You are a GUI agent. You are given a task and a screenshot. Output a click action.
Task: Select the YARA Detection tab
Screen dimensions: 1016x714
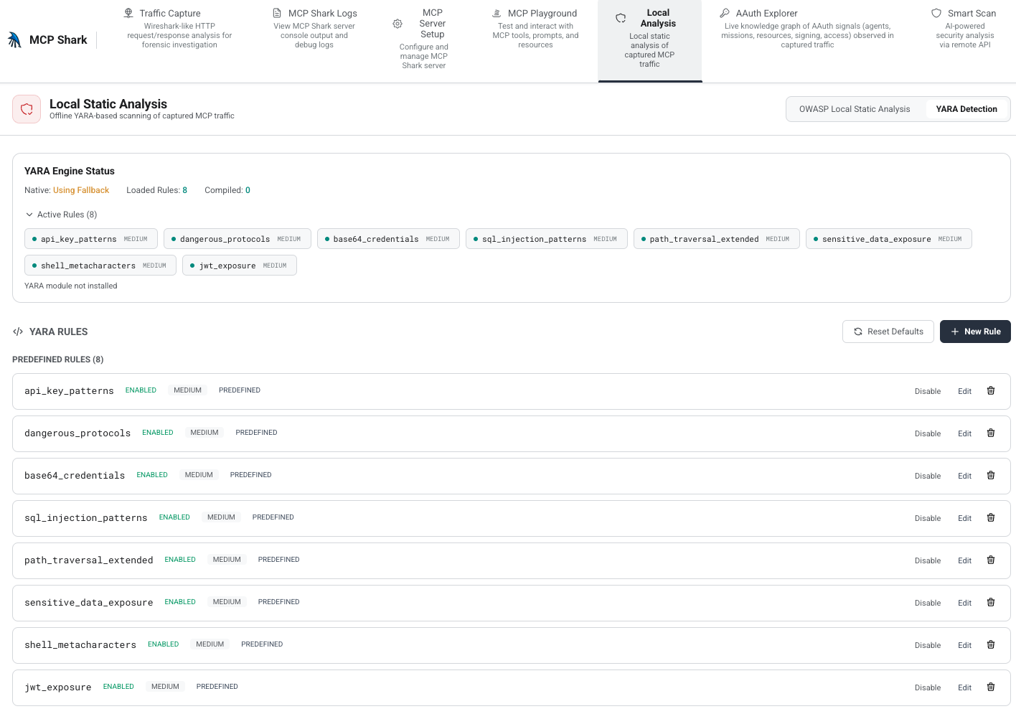tap(966, 108)
